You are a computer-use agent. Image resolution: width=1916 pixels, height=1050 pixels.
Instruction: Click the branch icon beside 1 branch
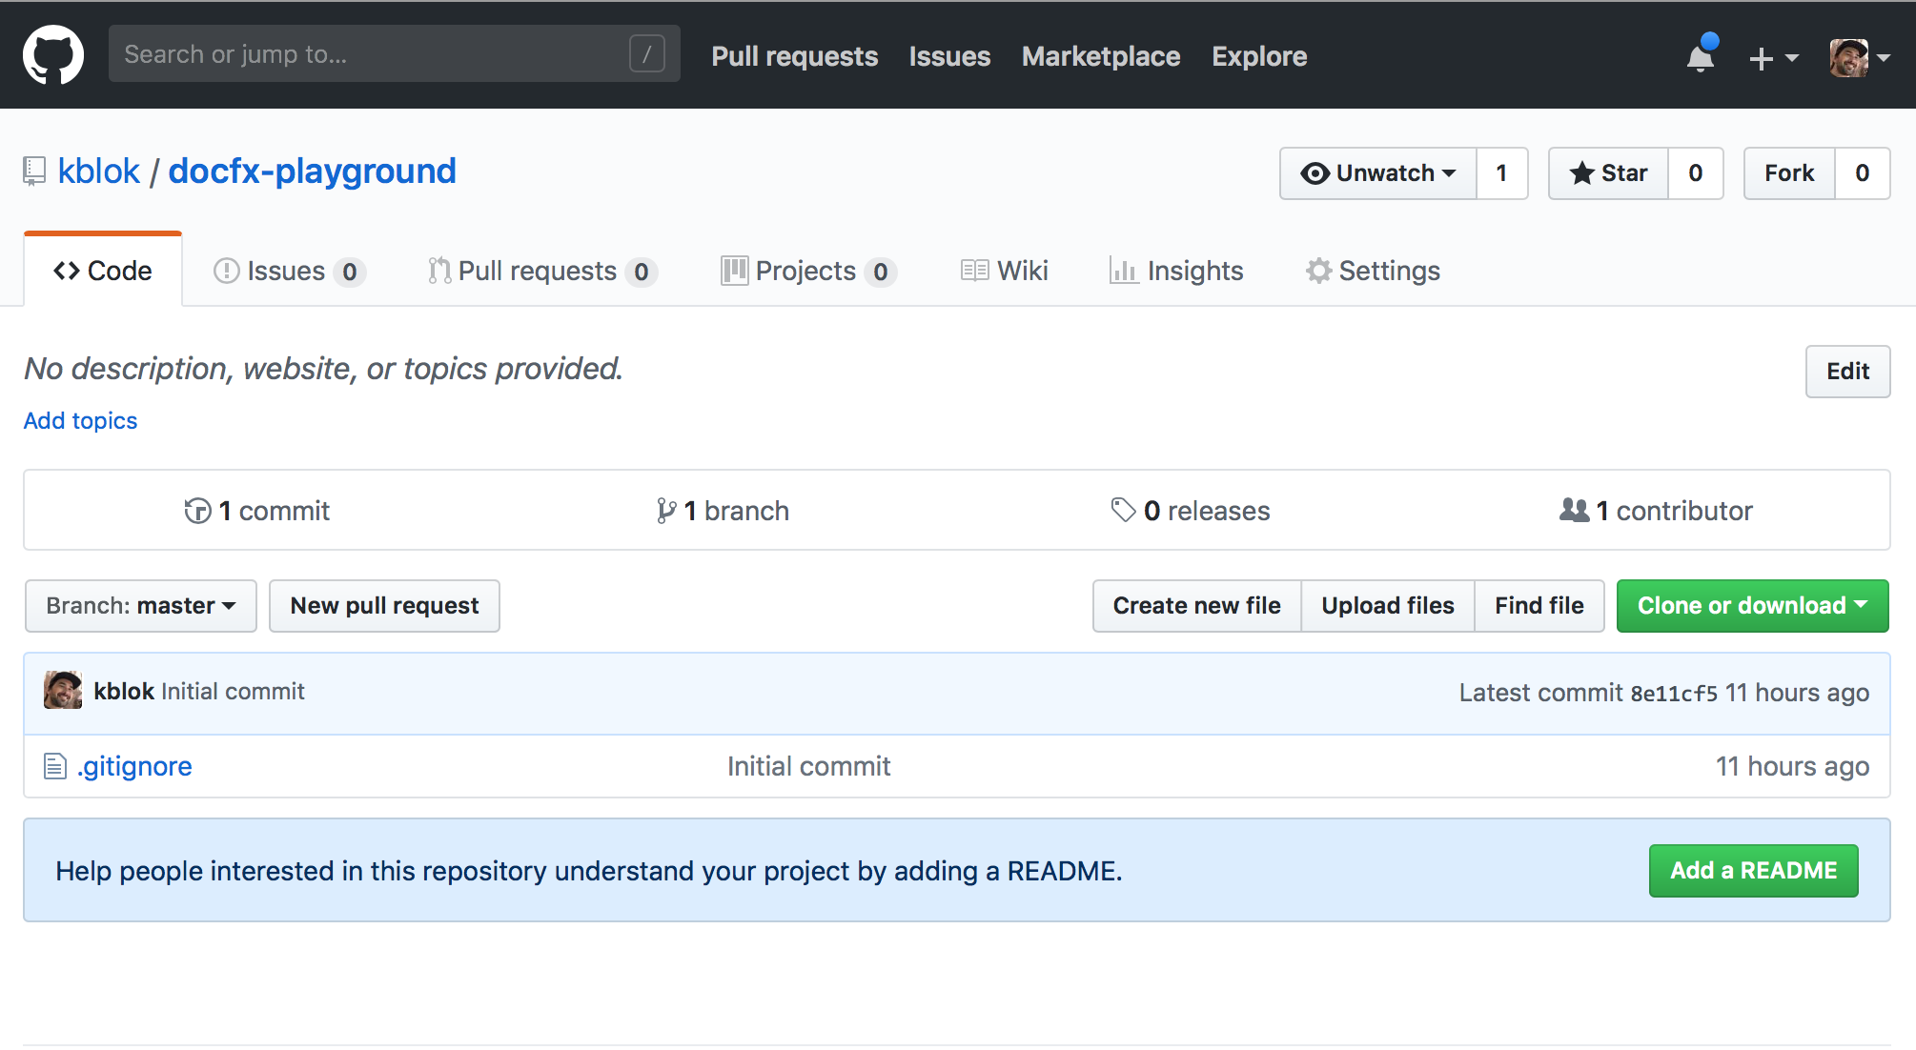pos(665,512)
